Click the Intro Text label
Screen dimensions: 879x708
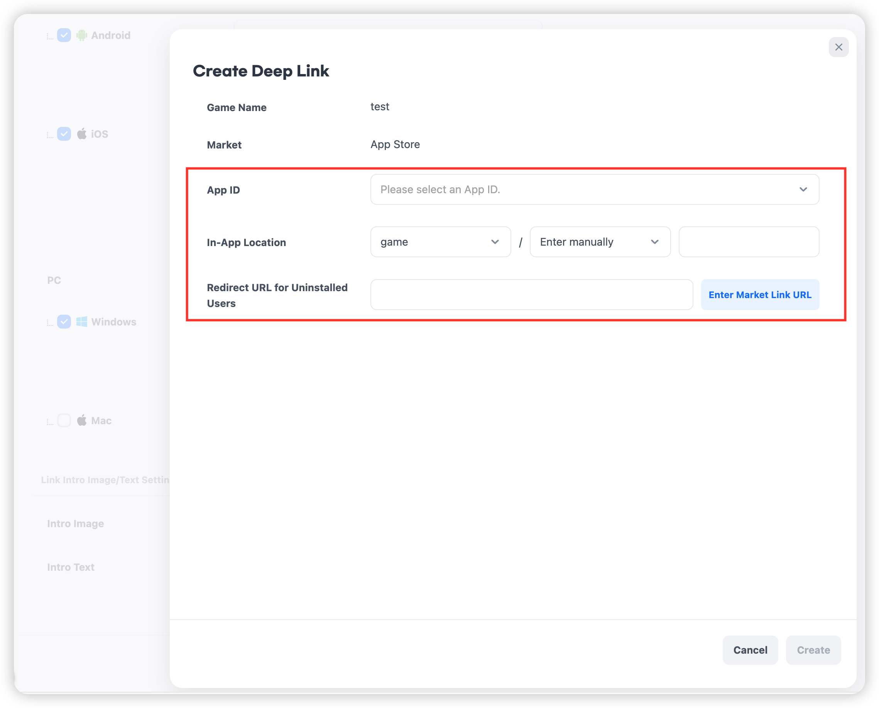(x=71, y=567)
